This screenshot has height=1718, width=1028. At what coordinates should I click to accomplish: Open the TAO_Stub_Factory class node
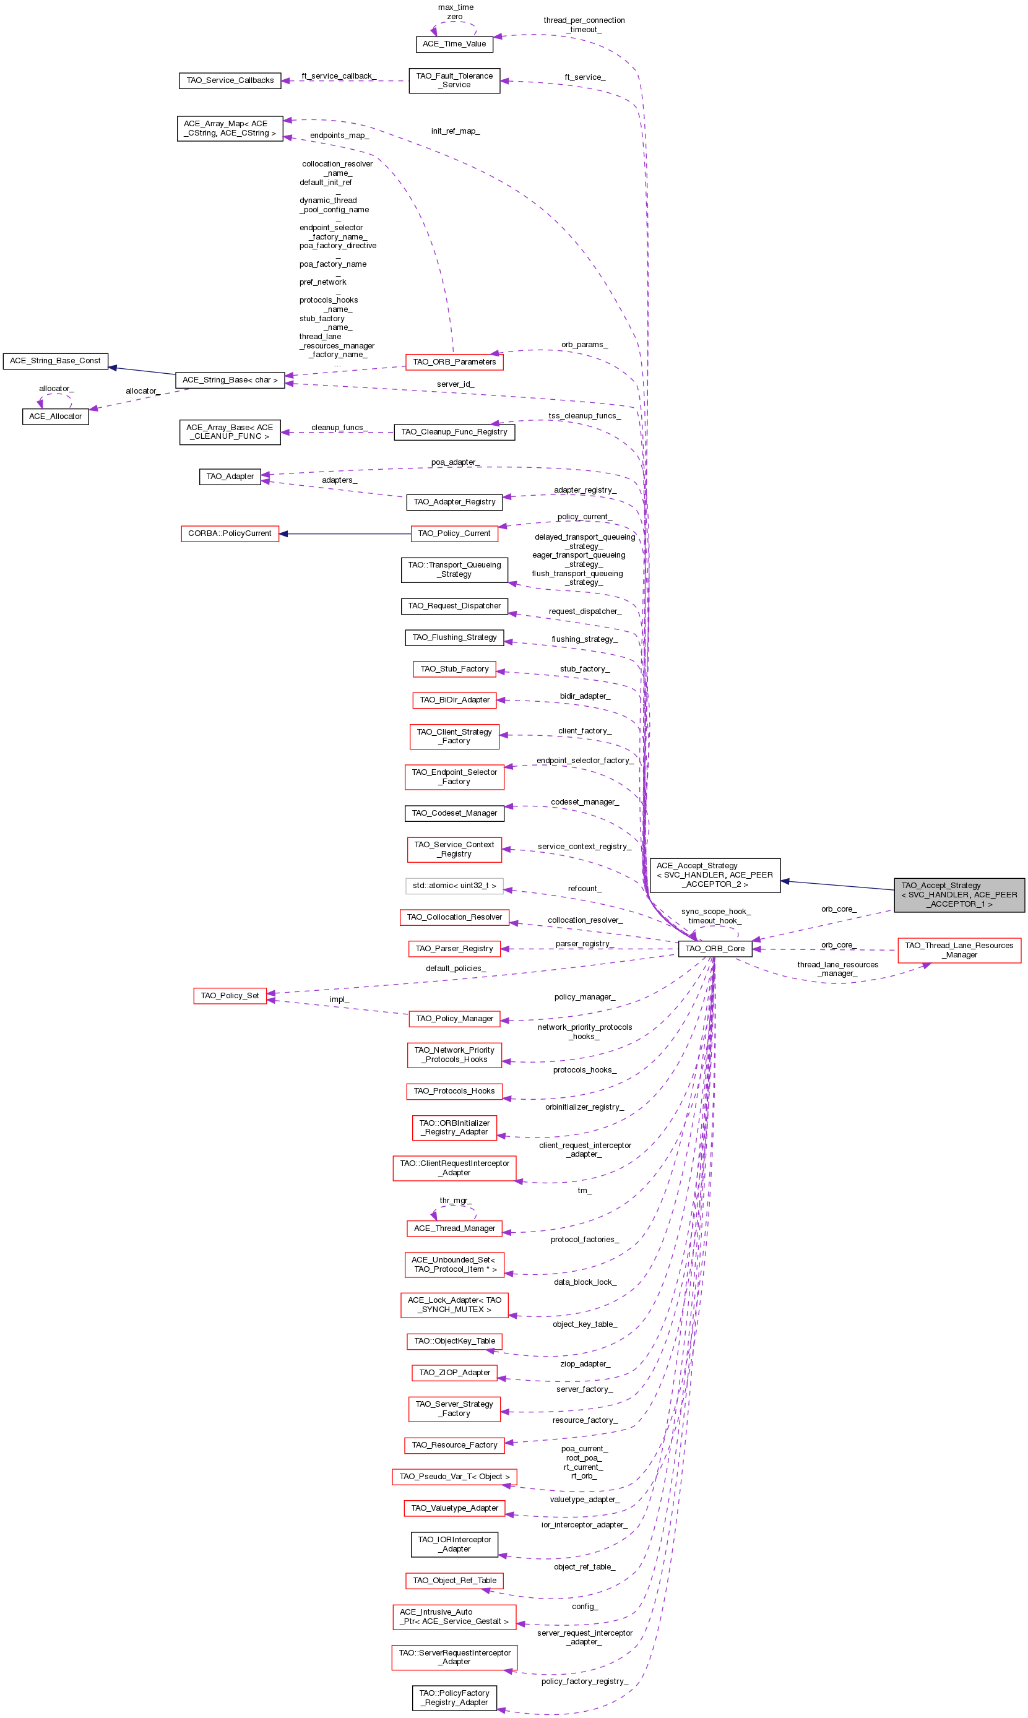454,669
